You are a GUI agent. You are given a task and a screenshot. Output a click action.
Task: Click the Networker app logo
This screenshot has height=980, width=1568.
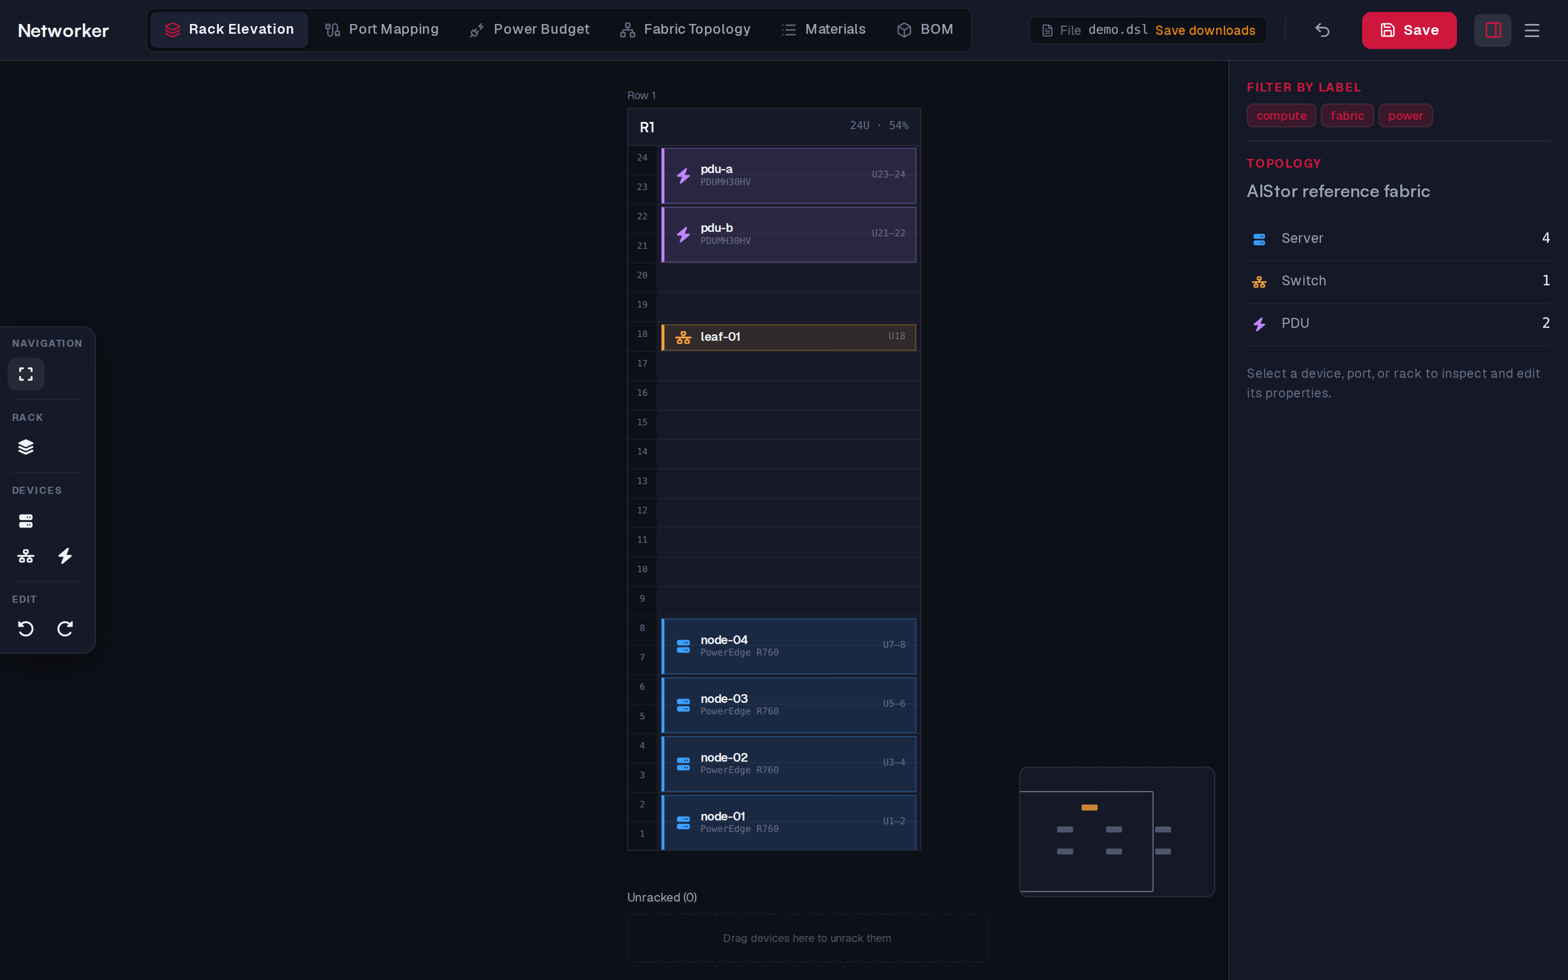[64, 30]
